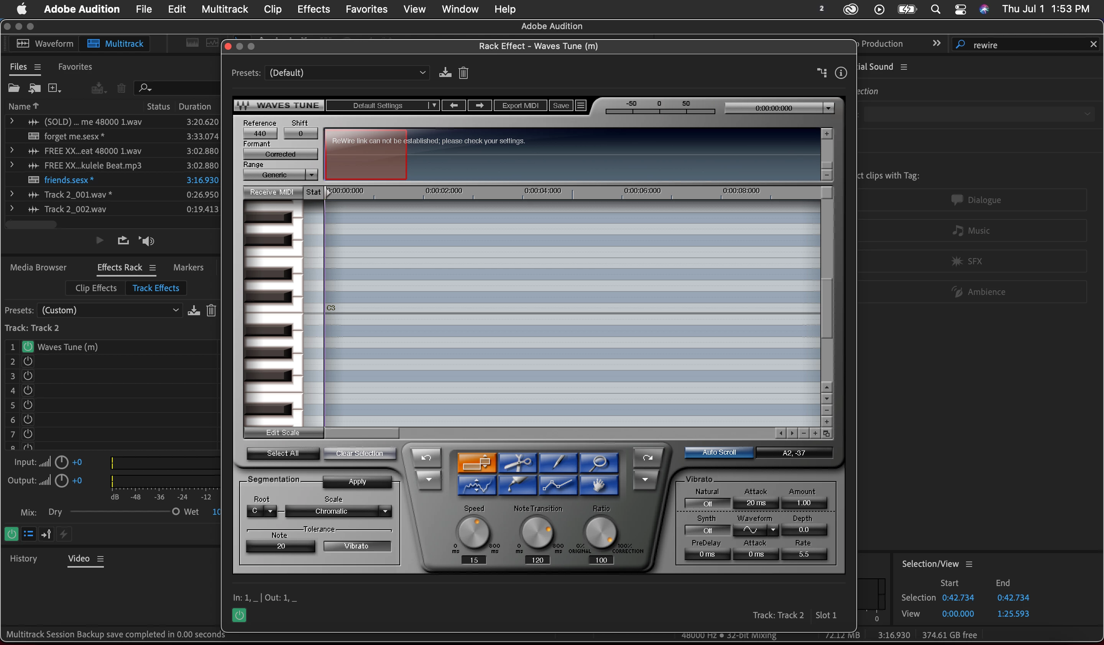Click the Reference 440 value field
This screenshot has height=645, width=1104.
point(260,133)
